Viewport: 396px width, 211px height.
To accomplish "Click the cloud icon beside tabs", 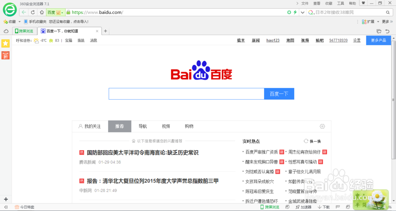I will point(6,31).
